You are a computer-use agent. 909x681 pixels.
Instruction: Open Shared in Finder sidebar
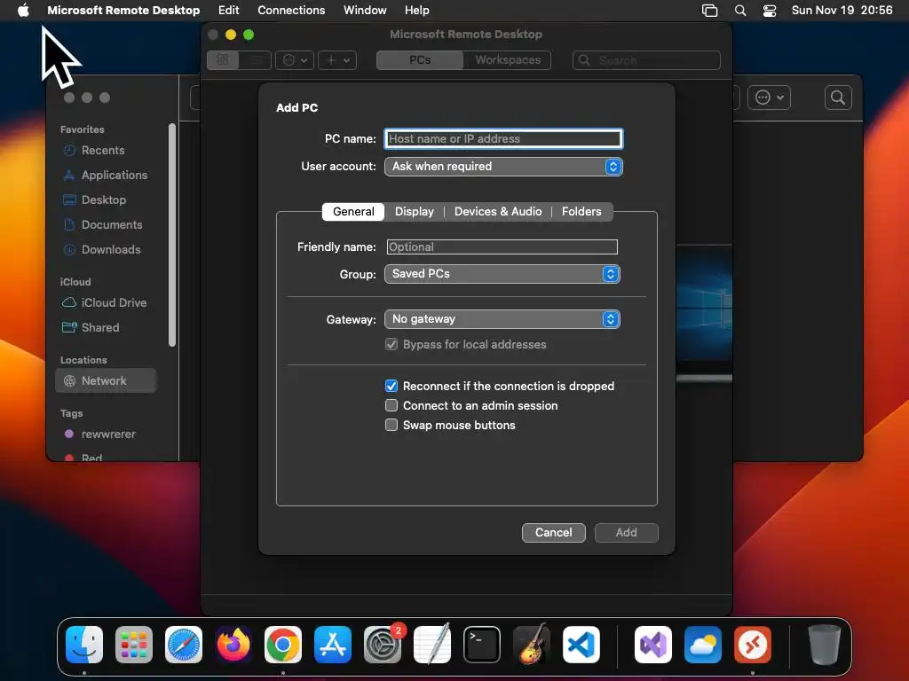(x=99, y=328)
